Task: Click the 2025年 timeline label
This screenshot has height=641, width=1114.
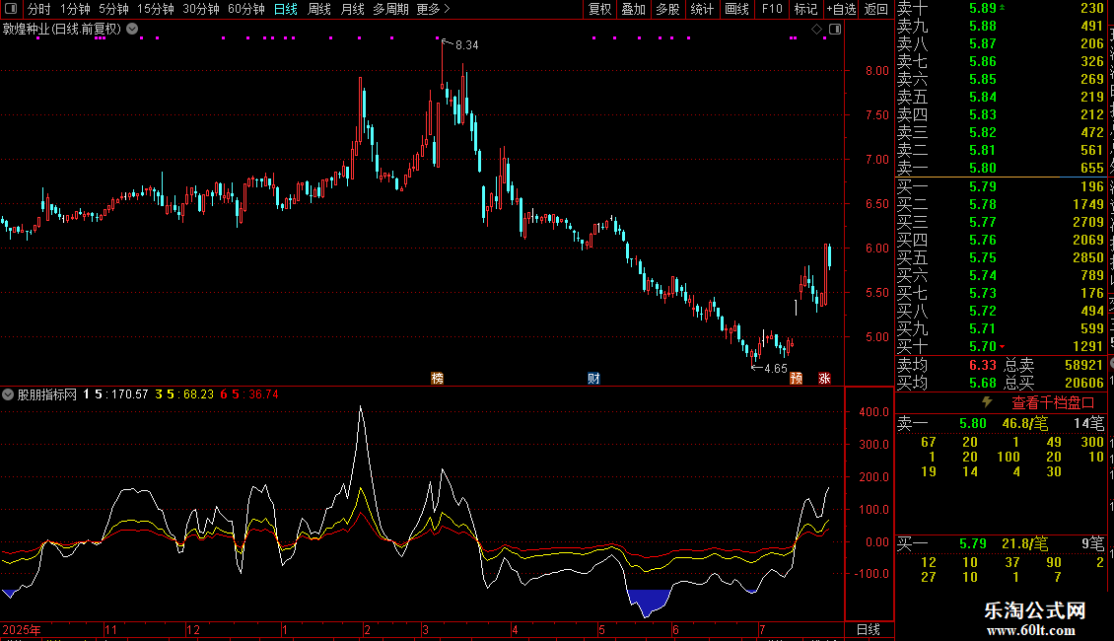Action: (22, 629)
